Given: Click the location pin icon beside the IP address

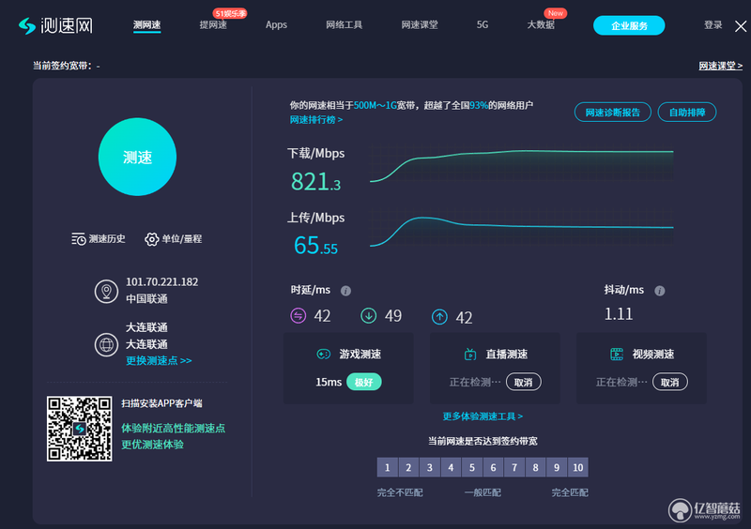Looking at the screenshot, I should pyautogui.click(x=106, y=291).
